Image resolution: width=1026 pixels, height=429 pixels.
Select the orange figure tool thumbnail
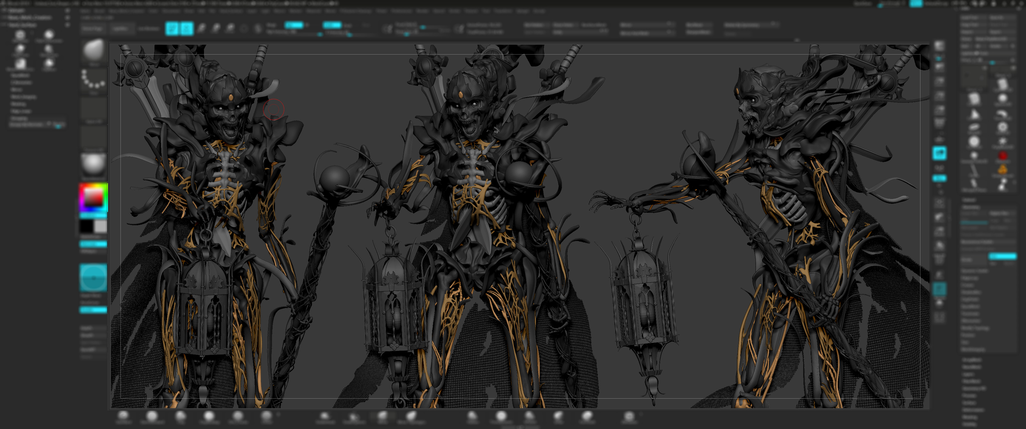coord(1003,170)
